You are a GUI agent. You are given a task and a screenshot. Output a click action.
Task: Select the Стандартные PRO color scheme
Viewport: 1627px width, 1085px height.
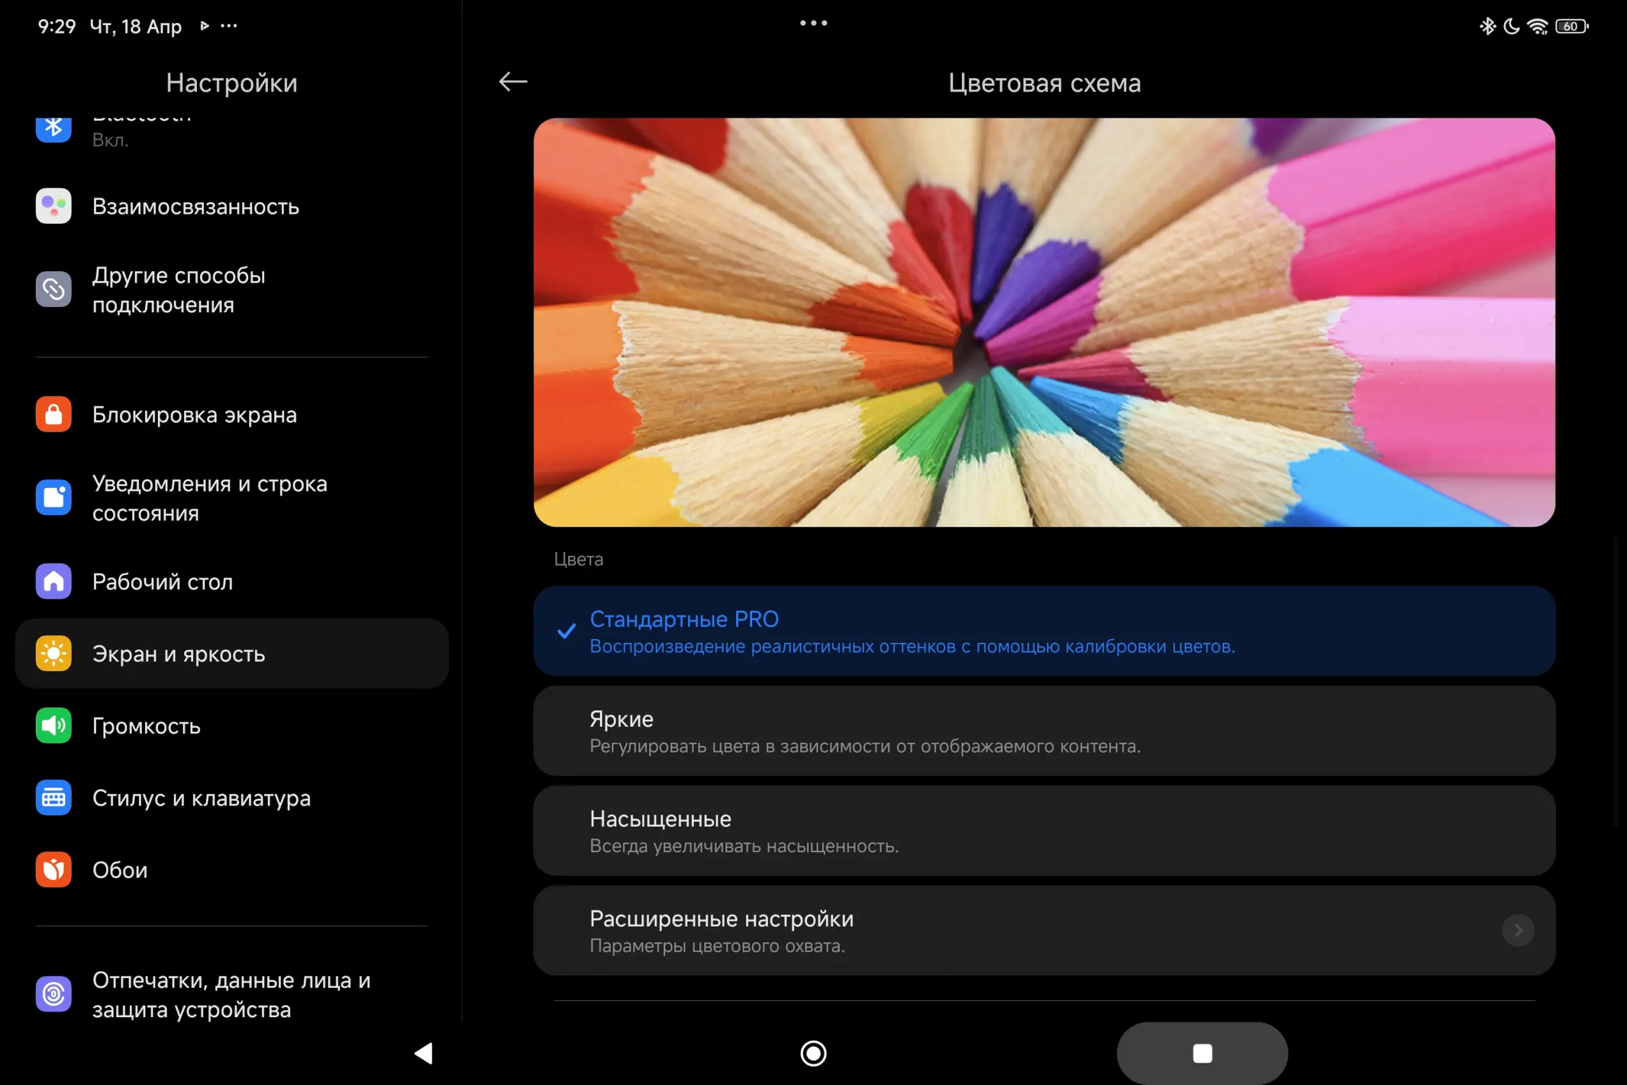pos(1043,631)
